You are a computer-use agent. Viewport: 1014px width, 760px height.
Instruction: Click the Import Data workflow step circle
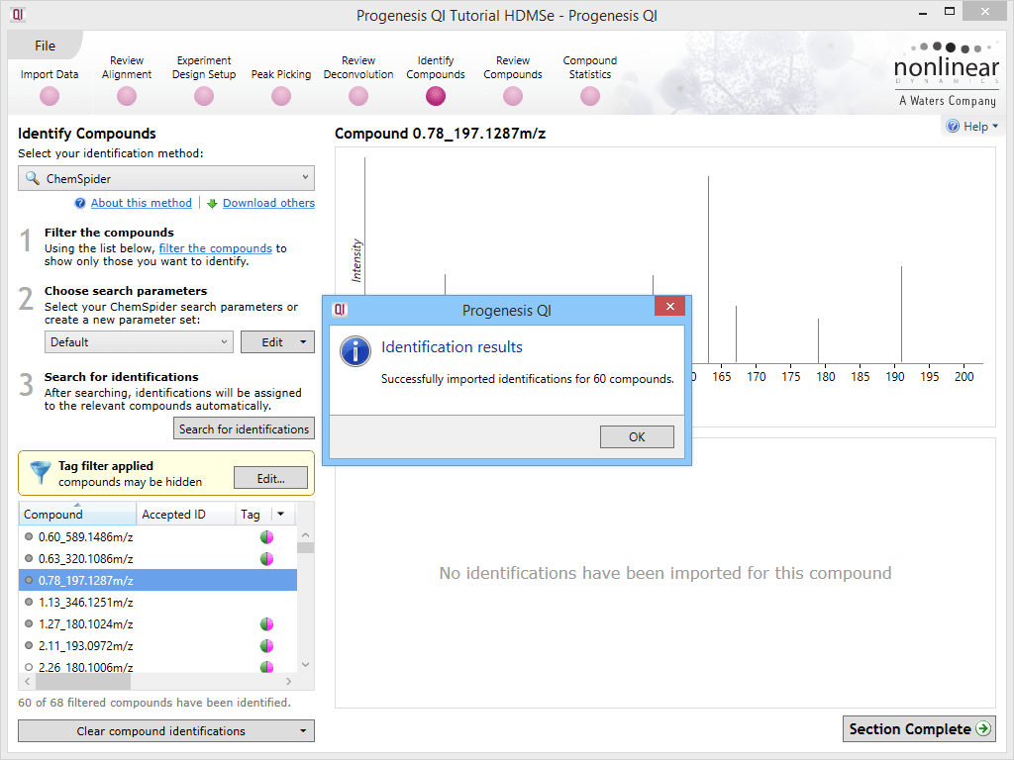pos(50,96)
